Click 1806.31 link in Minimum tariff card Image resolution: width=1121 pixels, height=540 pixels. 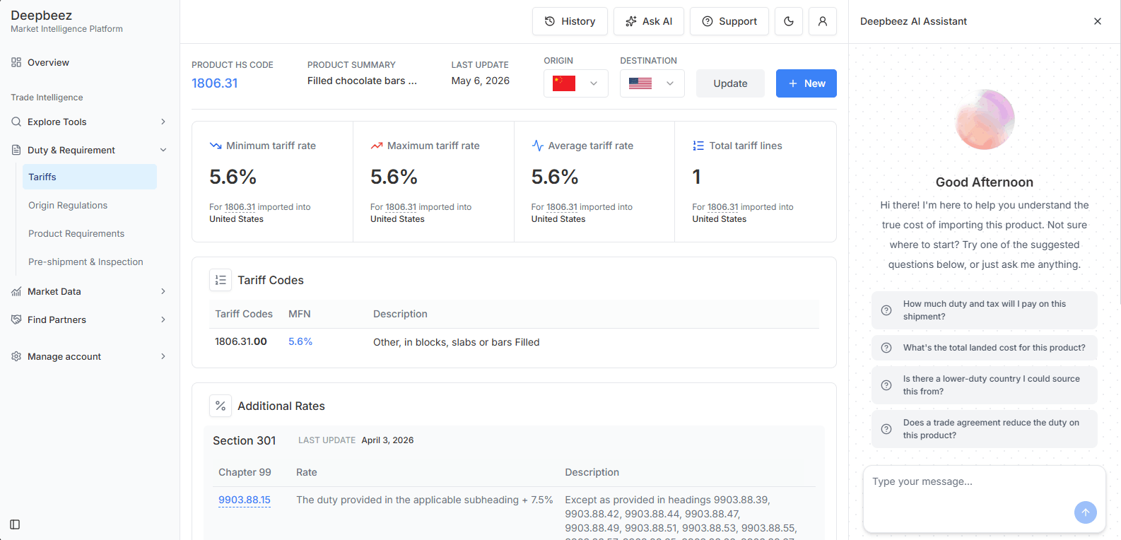240,207
